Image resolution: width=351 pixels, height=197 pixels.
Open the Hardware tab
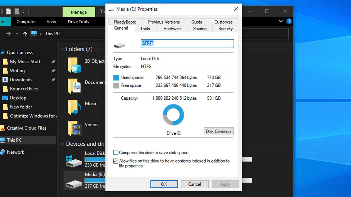pyautogui.click(x=172, y=29)
